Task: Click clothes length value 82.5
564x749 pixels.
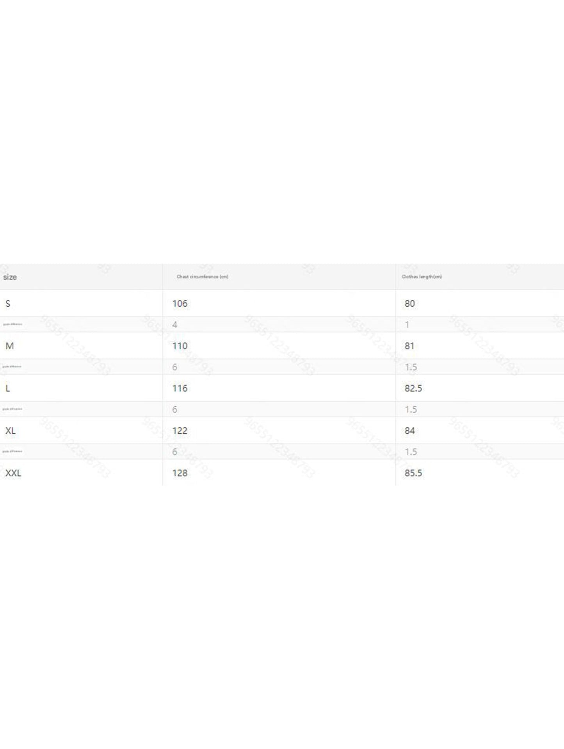Action: point(413,388)
